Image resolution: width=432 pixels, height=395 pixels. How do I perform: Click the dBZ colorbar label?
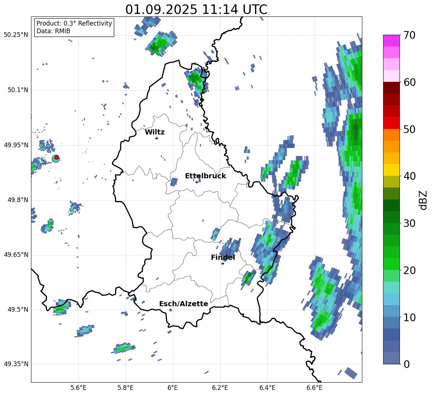[424, 200]
